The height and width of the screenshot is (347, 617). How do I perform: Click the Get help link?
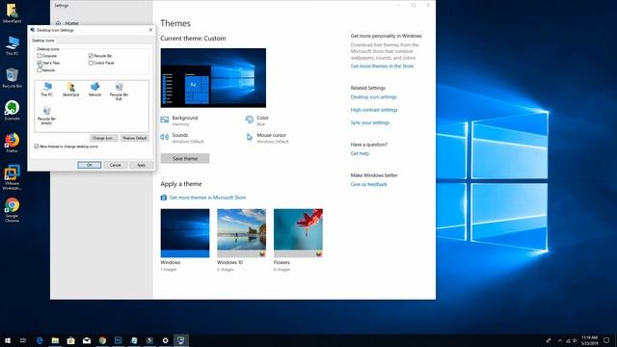(360, 153)
